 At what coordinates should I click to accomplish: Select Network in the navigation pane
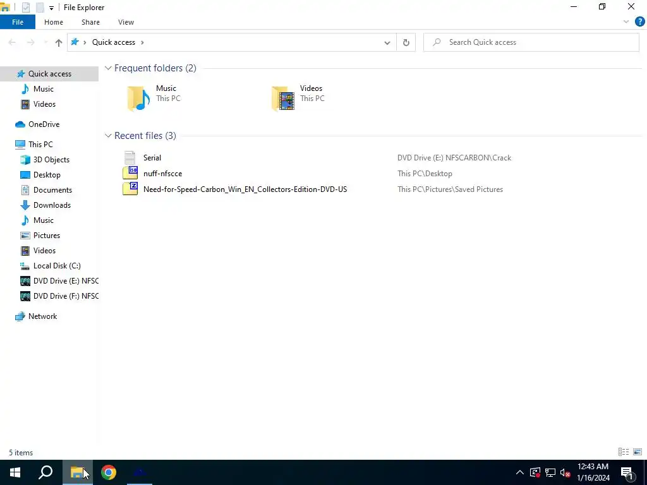[42, 316]
